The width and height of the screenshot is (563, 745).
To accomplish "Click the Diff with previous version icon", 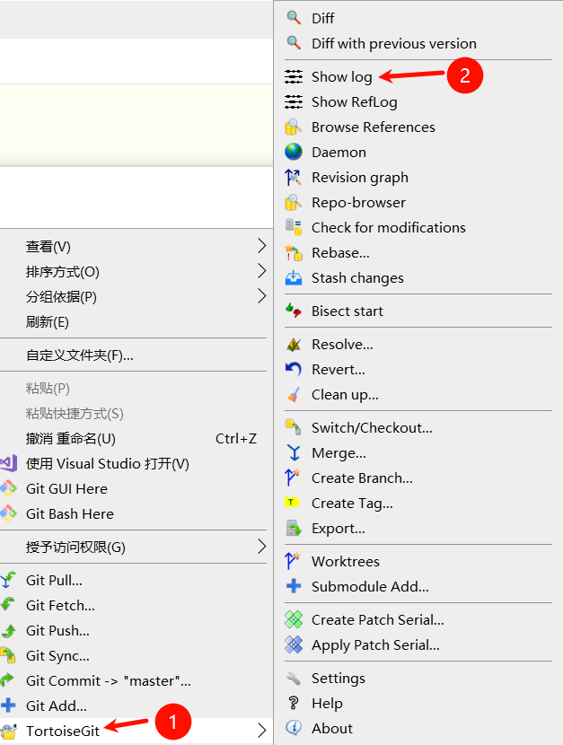I will click(294, 43).
